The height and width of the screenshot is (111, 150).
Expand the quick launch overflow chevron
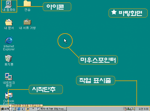(x=33, y=108)
